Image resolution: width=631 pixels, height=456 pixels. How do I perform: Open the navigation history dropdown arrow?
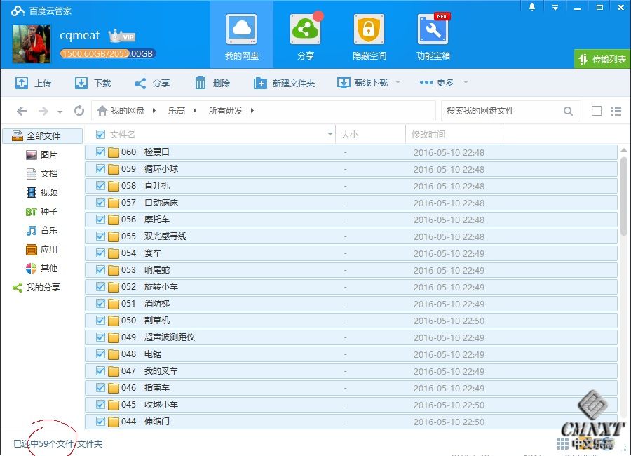[60, 112]
